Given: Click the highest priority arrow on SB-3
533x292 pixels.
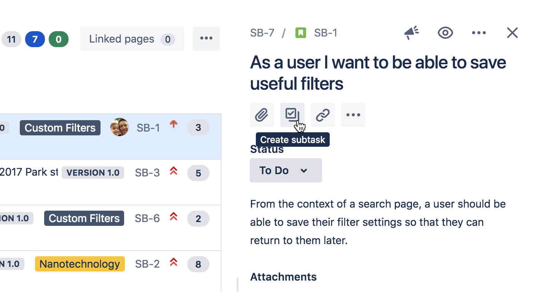Looking at the screenshot, I should 173,171.
